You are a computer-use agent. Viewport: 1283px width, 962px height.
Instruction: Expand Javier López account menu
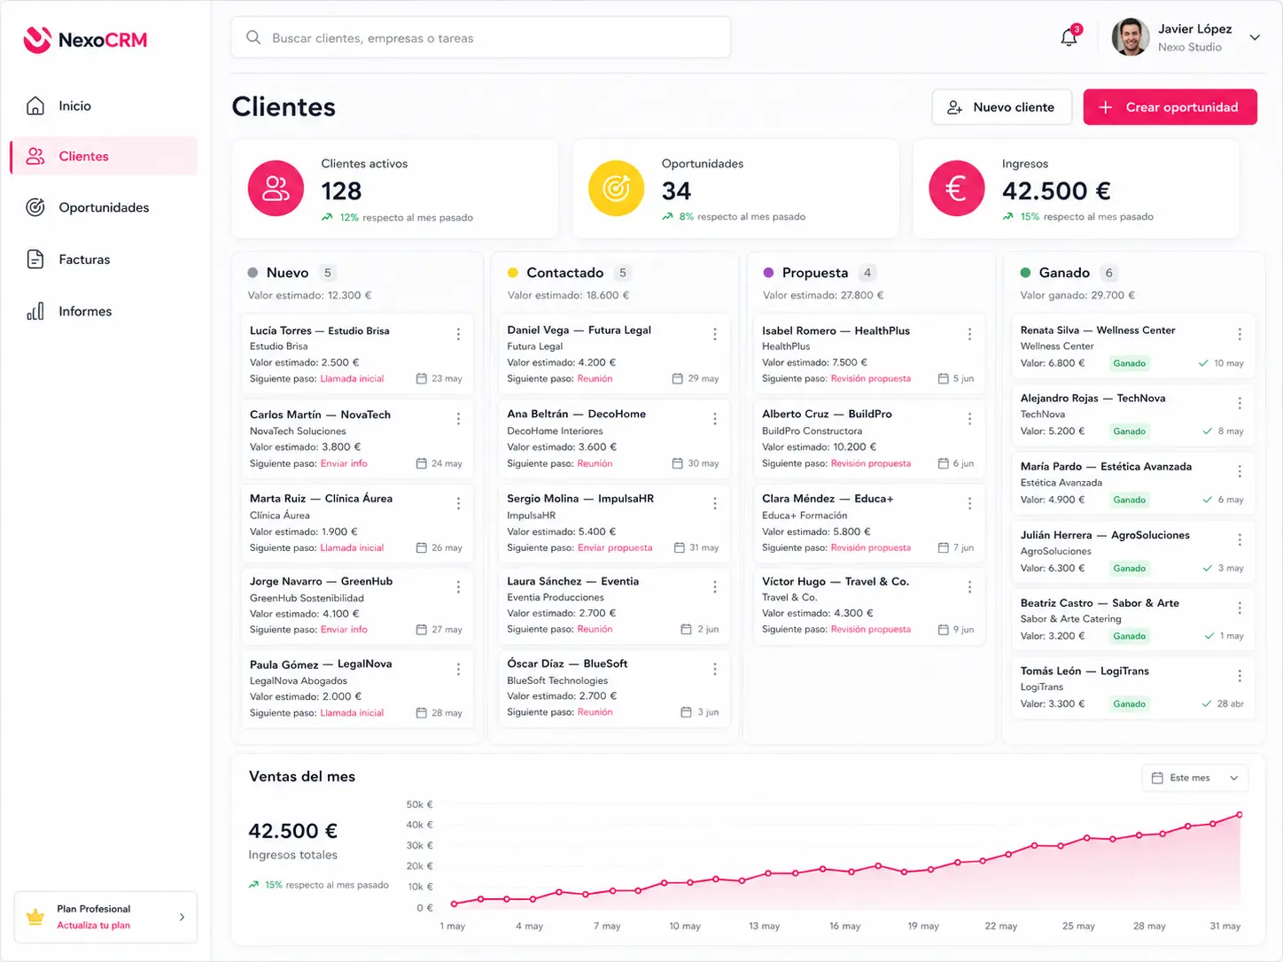[x=1255, y=37]
